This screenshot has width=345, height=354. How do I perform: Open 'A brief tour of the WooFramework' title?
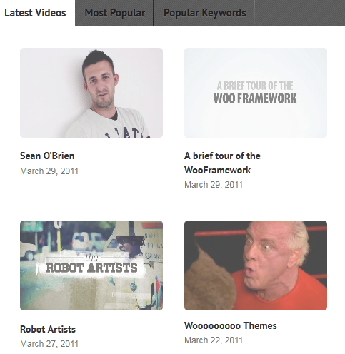tap(222, 163)
